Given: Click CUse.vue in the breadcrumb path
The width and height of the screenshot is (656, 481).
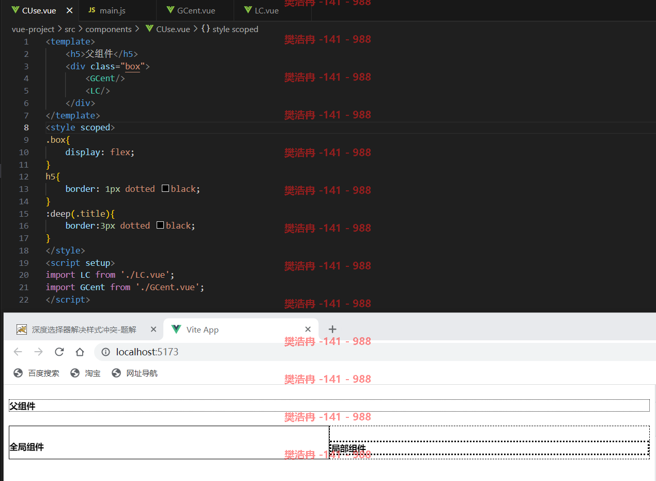Looking at the screenshot, I should point(173,29).
